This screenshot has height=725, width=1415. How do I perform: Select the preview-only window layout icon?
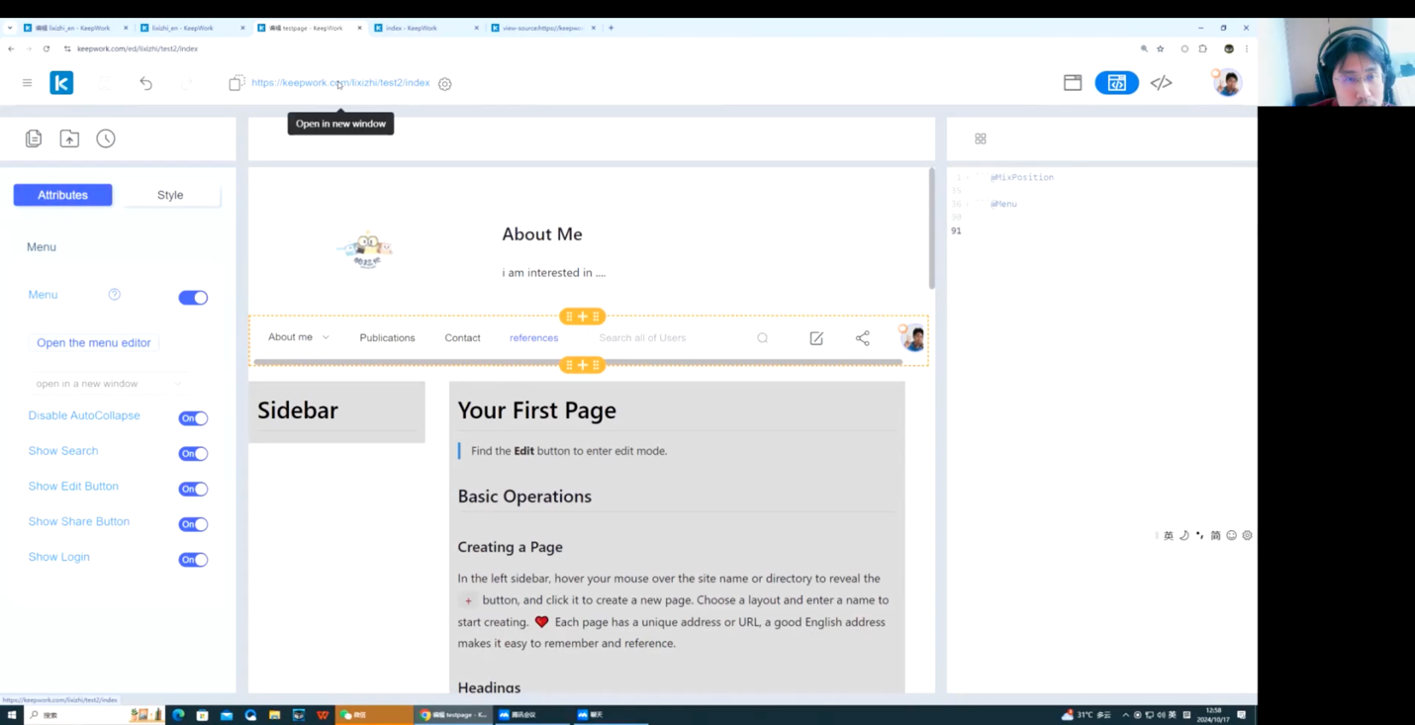click(x=1073, y=83)
